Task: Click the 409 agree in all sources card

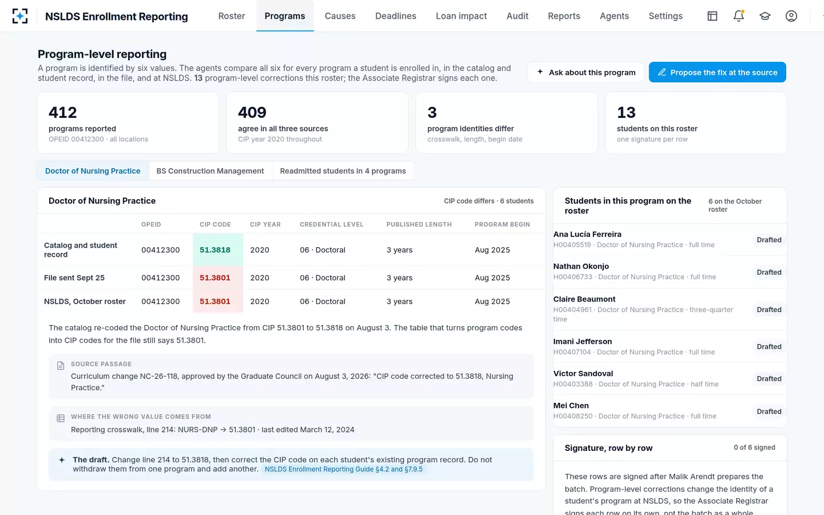Action: (318, 123)
